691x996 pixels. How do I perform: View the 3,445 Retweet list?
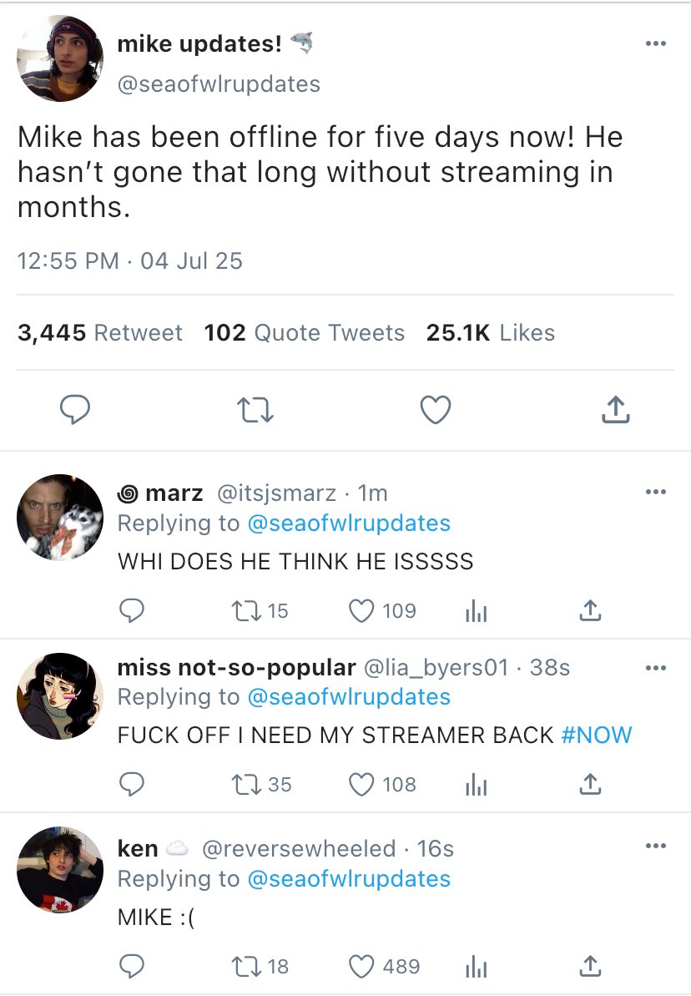click(x=99, y=332)
